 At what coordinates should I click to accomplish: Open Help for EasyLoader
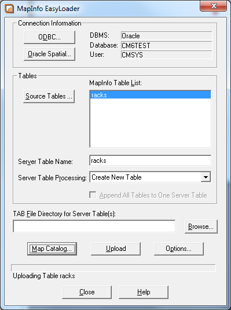point(144,292)
